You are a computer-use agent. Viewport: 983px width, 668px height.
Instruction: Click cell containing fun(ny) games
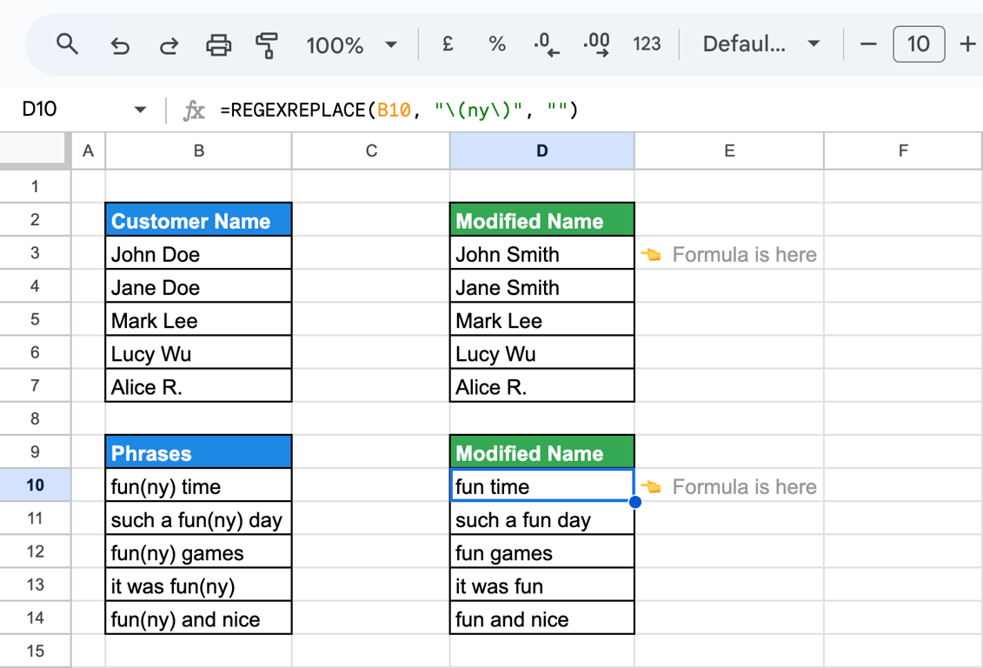pos(199,551)
